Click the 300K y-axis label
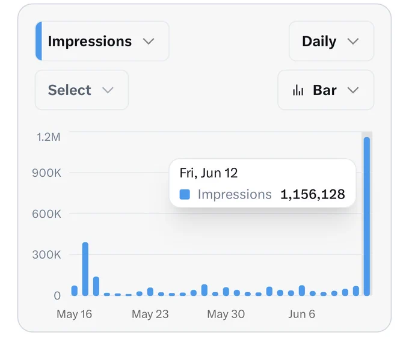The width and height of the screenshot is (409, 344). click(x=46, y=254)
